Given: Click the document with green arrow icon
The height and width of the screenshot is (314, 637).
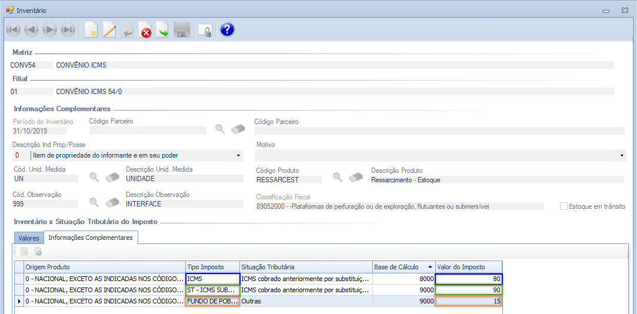Looking at the screenshot, I should pyautogui.click(x=162, y=30).
